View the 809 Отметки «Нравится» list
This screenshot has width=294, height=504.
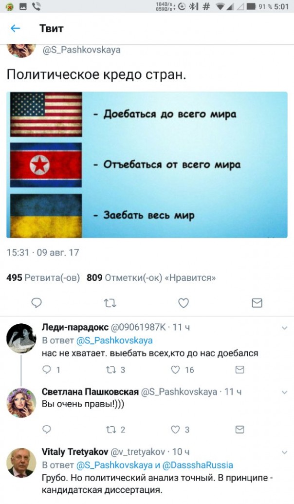pyautogui.click(x=151, y=278)
